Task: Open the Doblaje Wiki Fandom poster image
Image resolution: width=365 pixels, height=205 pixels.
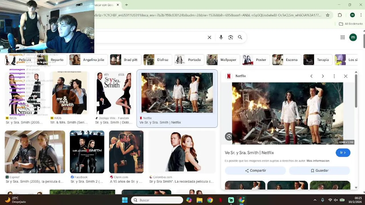Action: point(114,93)
